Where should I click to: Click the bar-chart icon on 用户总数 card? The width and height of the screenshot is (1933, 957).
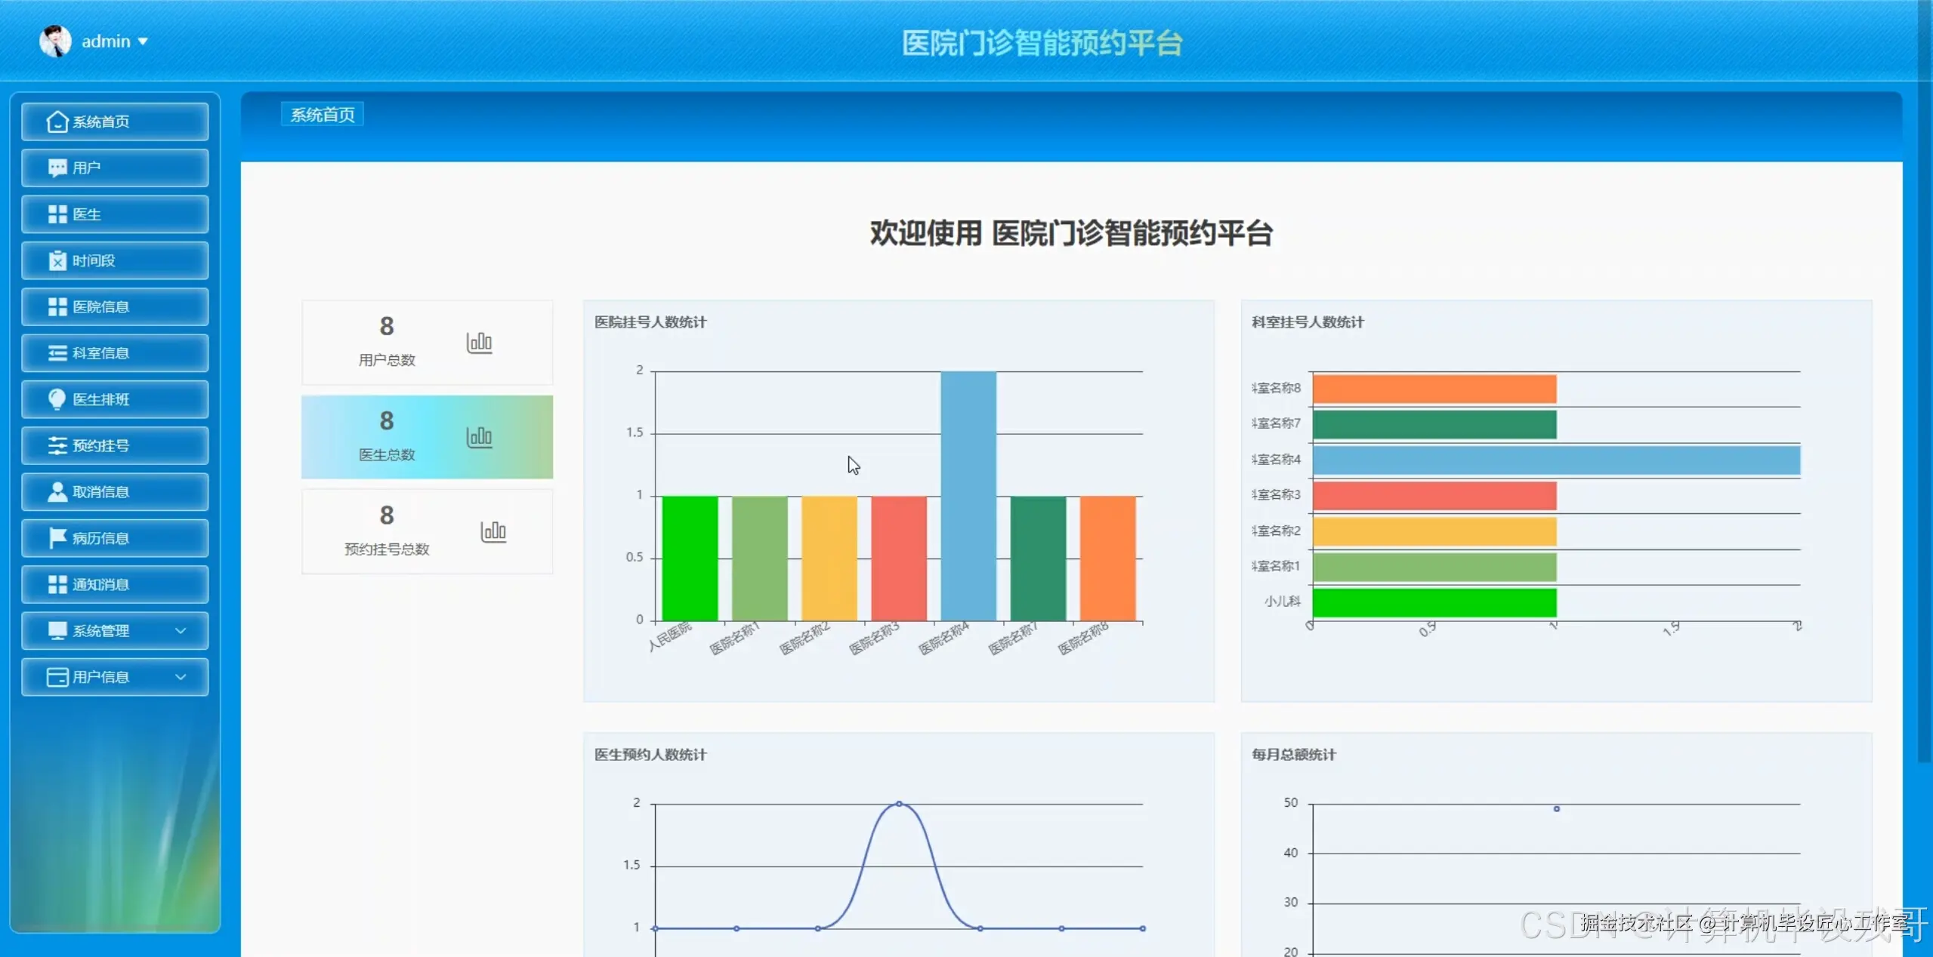[x=478, y=342]
